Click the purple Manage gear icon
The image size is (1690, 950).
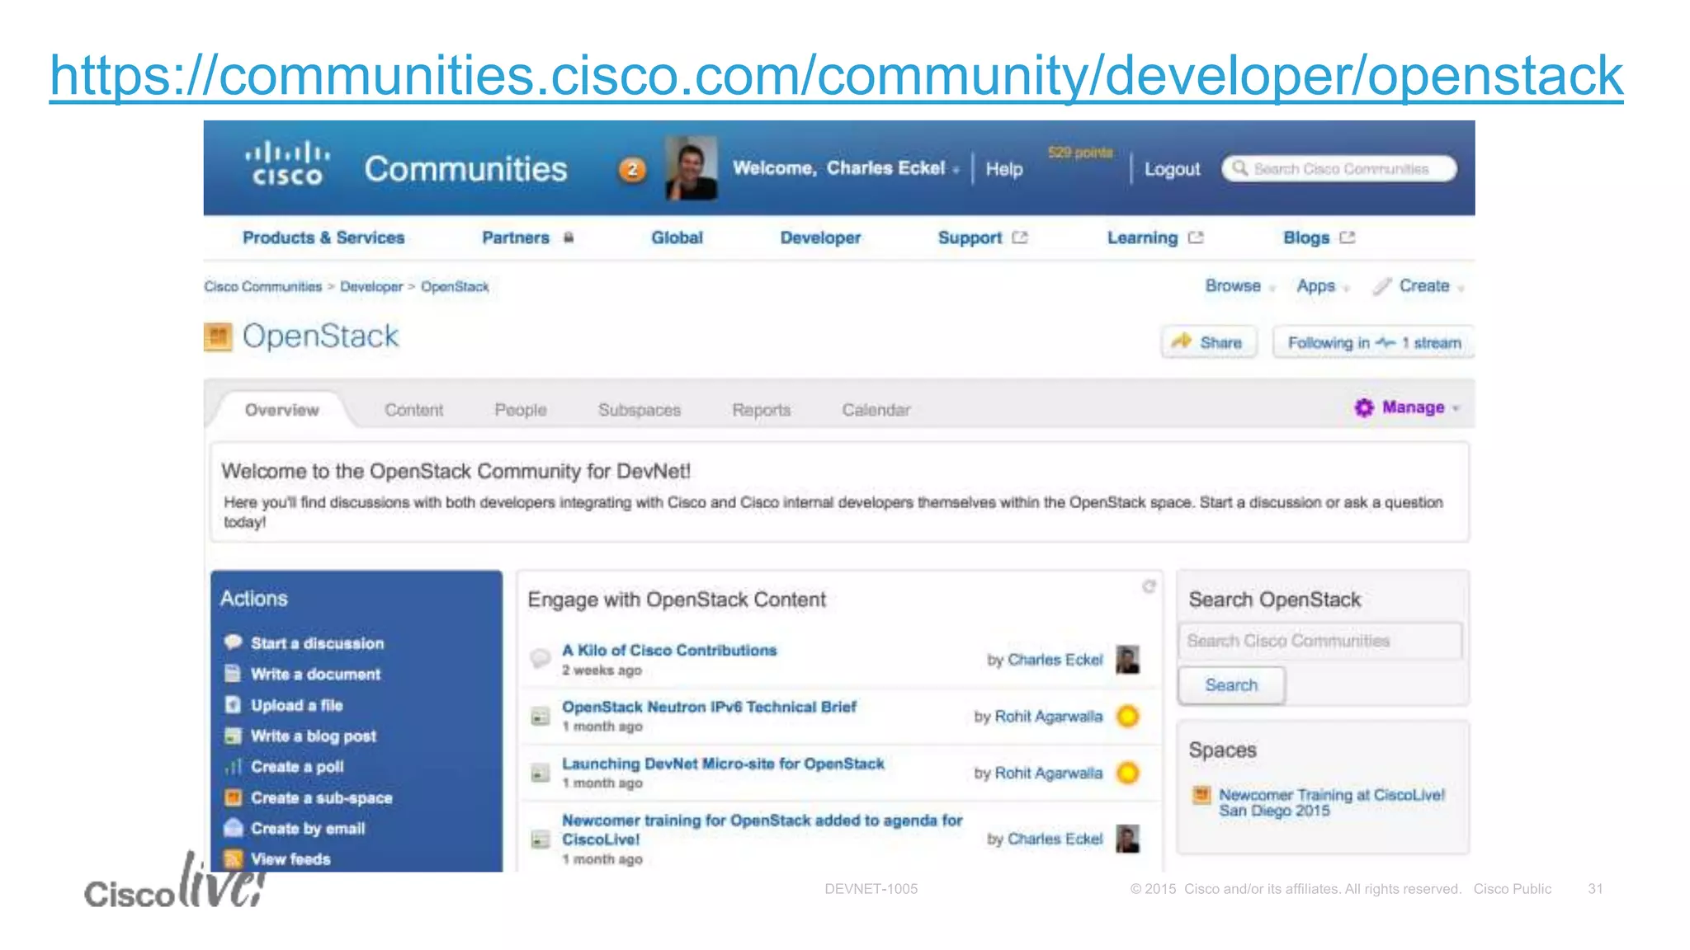click(x=1364, y=407)
